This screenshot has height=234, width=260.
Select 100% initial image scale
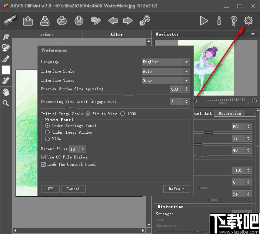click(123, 114)
